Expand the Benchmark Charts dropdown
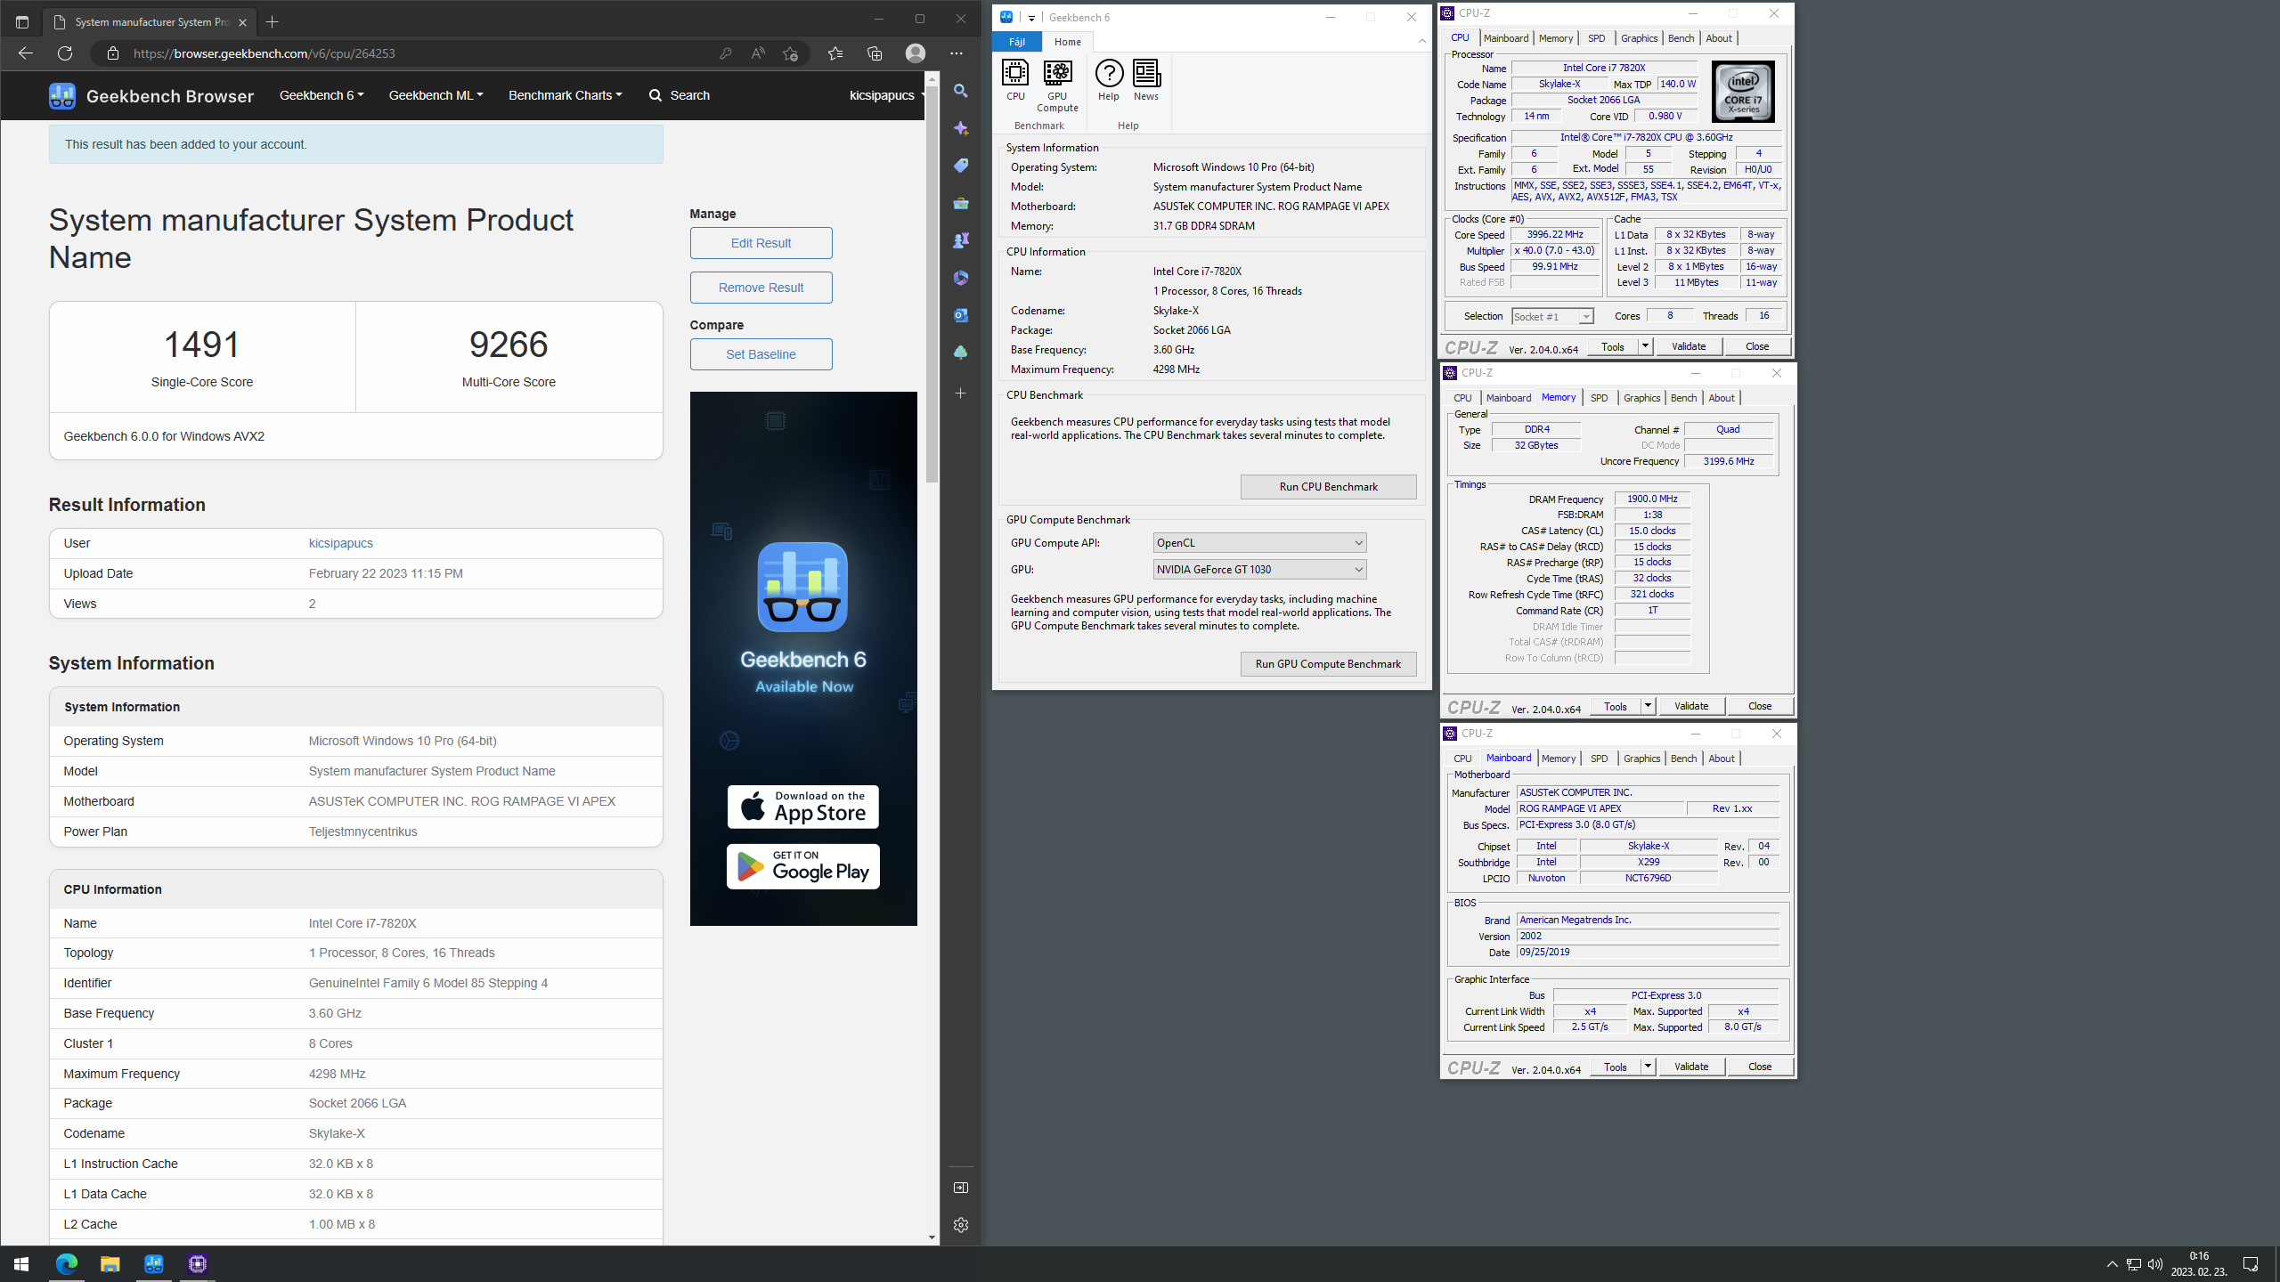The height and width of the screenshot is (1282, 2280). coord(566,95)
